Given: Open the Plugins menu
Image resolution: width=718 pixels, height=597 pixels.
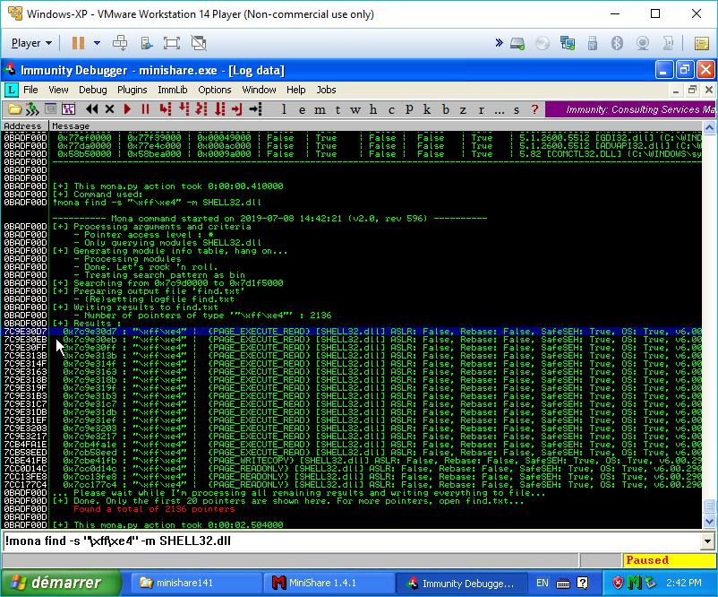Looking at the screenshot, I should pyautogui.click(x=132, y=90).
